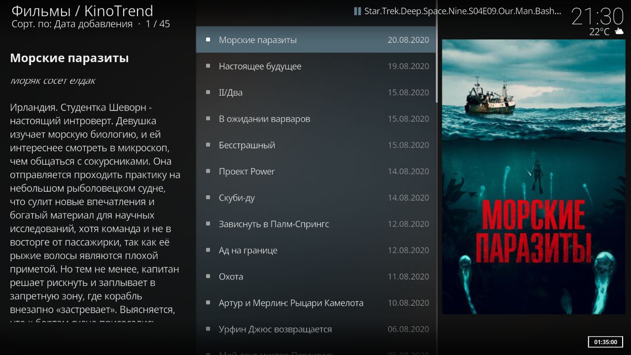
Task: Open В ожидании варваров entry
Action: 315,119
